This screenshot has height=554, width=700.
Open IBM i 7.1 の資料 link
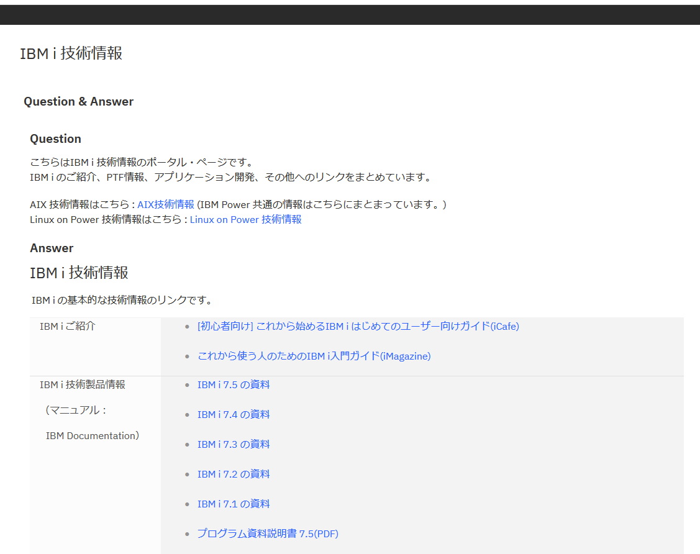[234, 504]
